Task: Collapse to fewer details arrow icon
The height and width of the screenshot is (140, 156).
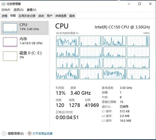Action: [4, 133]
